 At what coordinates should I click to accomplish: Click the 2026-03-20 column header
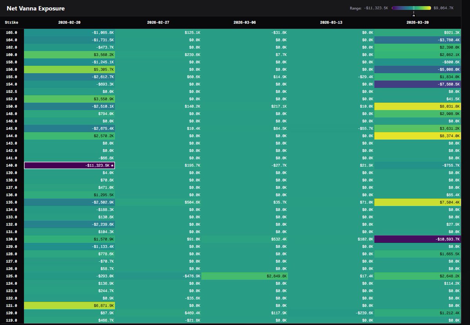click(x=417, y=22)
